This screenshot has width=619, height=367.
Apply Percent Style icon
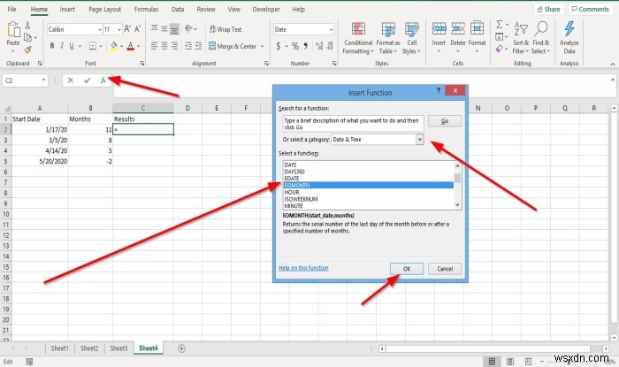(294, 46)
